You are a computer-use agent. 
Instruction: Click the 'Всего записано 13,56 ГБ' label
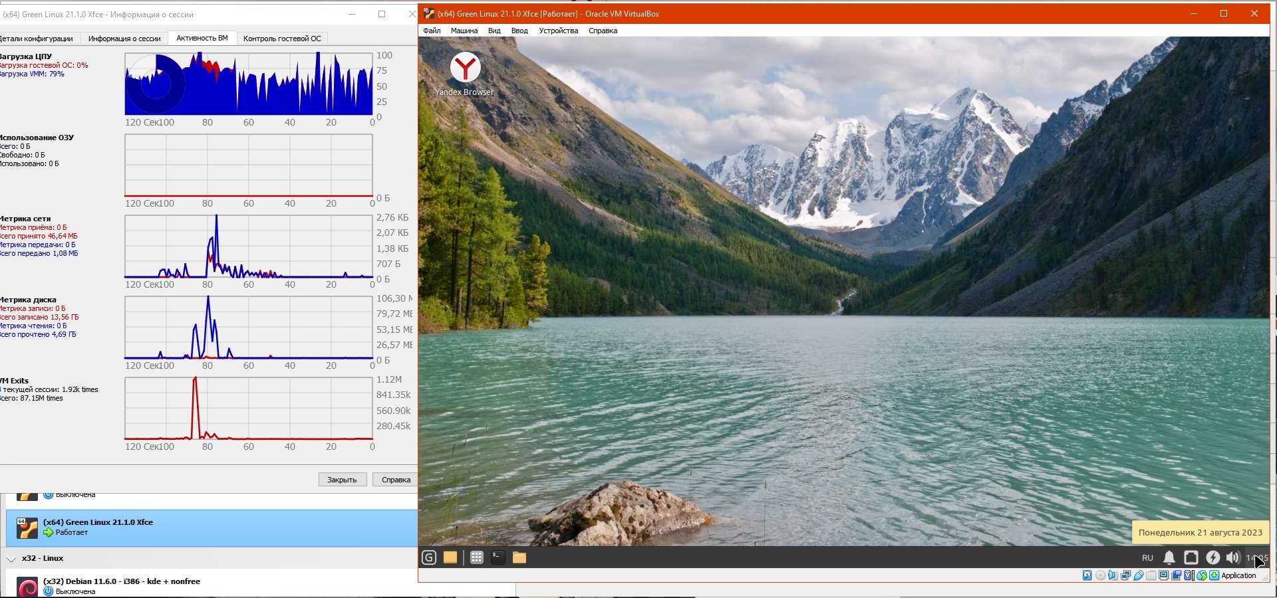click(39, 317)
